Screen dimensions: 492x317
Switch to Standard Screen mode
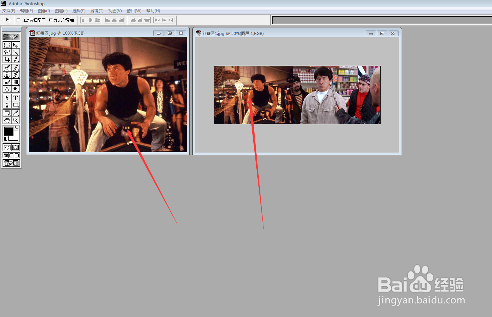6,155
